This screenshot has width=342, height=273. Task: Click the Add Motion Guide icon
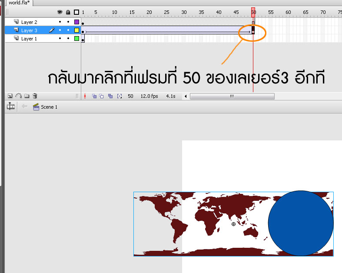click(x=19, y=96)
